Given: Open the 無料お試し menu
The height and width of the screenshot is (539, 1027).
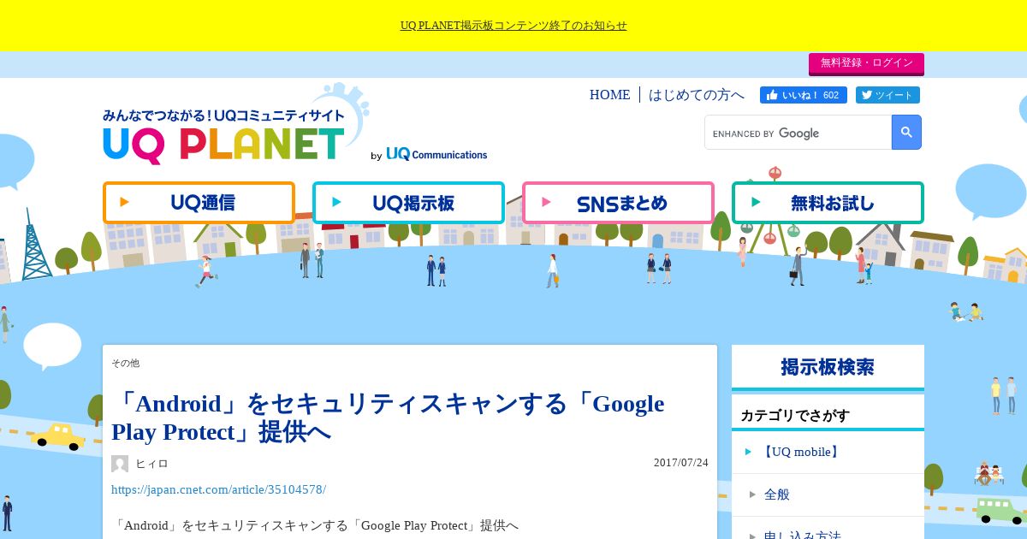Looking at the screenshot, I should pyautogui.click(x=828, y=203).
